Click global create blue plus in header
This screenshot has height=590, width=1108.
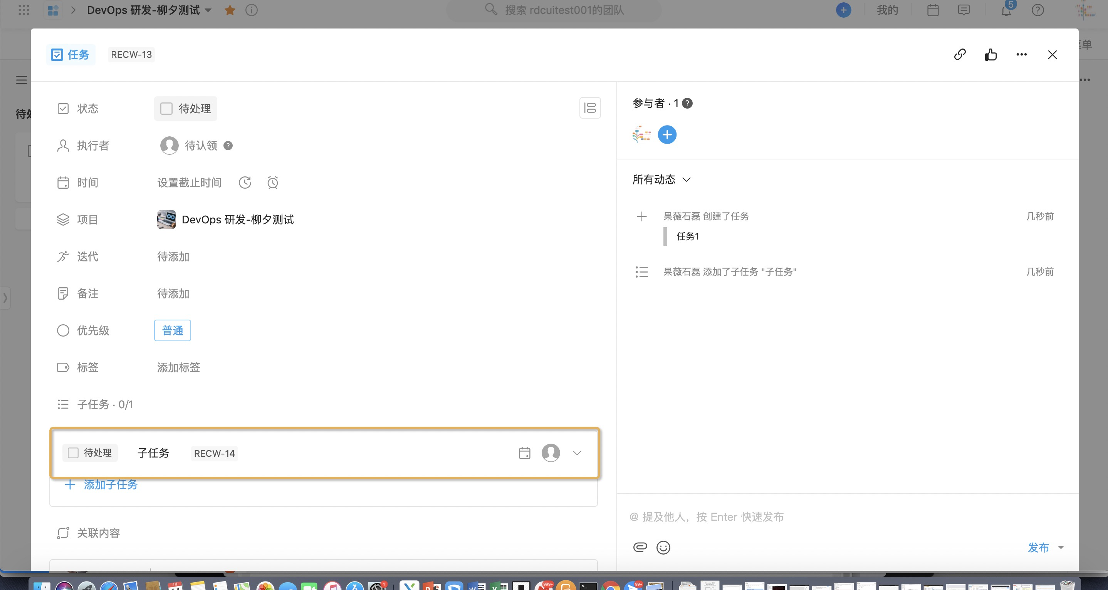(x=843, y=10)
